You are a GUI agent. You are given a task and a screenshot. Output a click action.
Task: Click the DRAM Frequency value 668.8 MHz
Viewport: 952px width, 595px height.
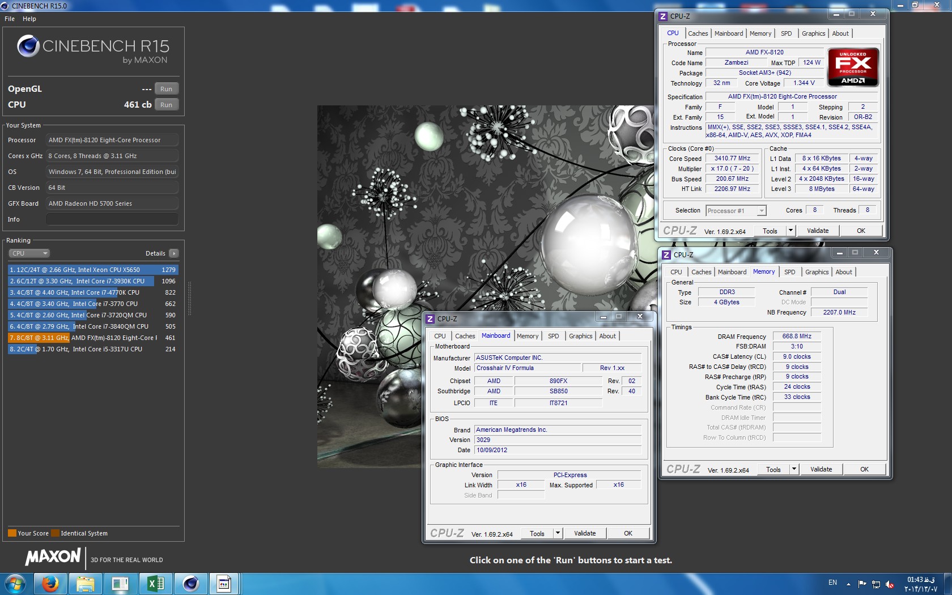click(x=797, y=336)
